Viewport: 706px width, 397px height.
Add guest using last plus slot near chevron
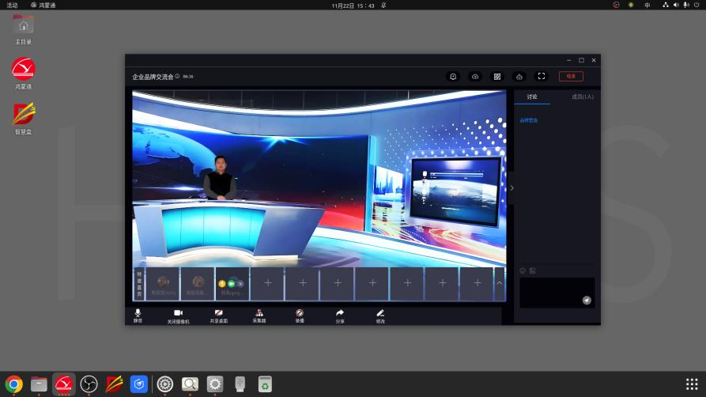click(478, 283)
